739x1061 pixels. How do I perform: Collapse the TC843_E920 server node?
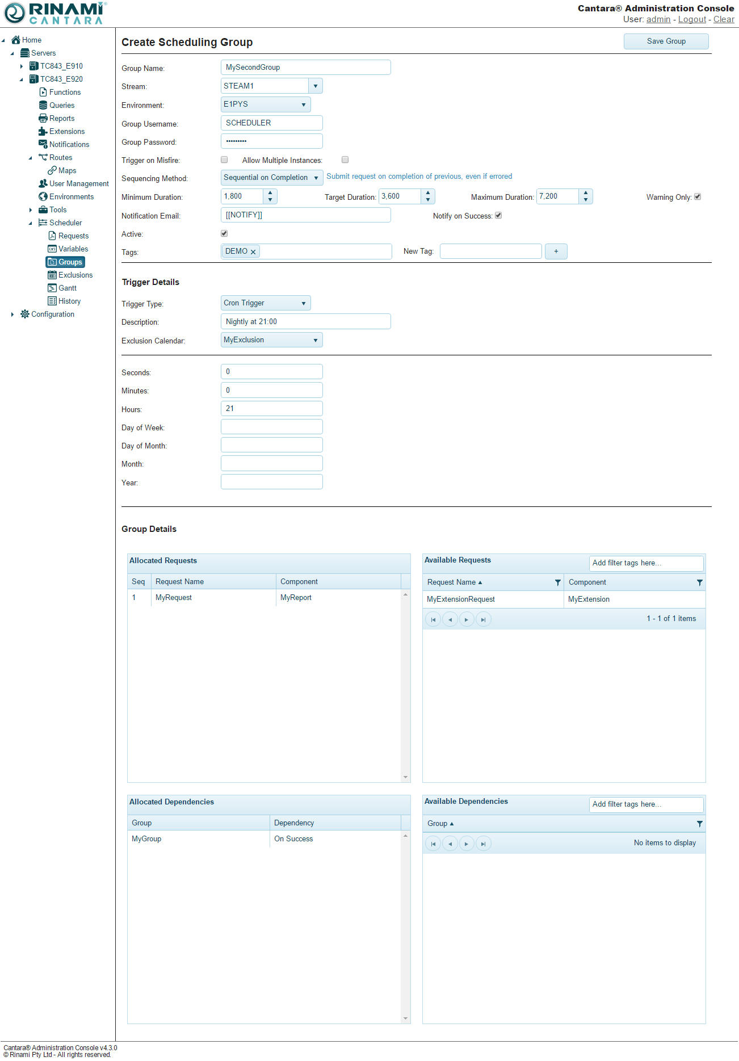coord(22,79)
